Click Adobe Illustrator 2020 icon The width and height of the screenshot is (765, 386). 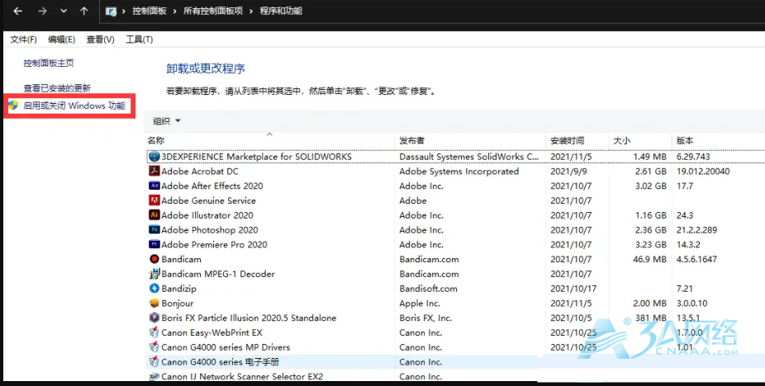154,215
